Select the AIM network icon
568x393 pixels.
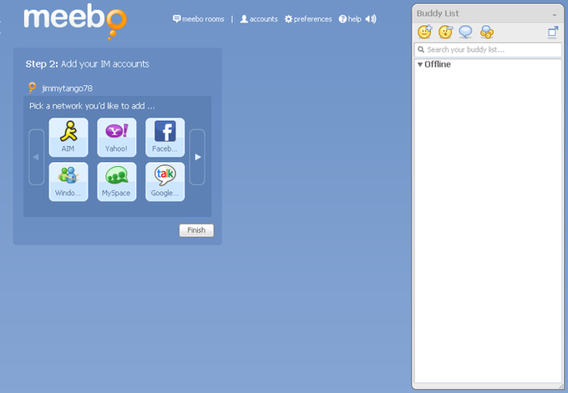[68, 137]
